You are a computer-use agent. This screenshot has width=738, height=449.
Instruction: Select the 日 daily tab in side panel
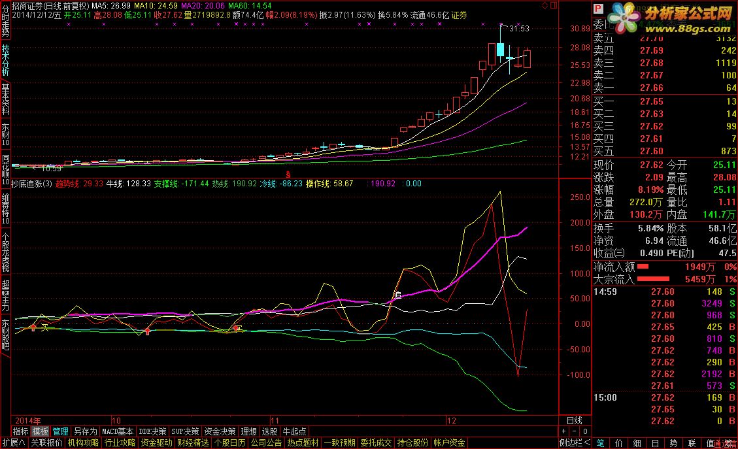click(655, 443)
